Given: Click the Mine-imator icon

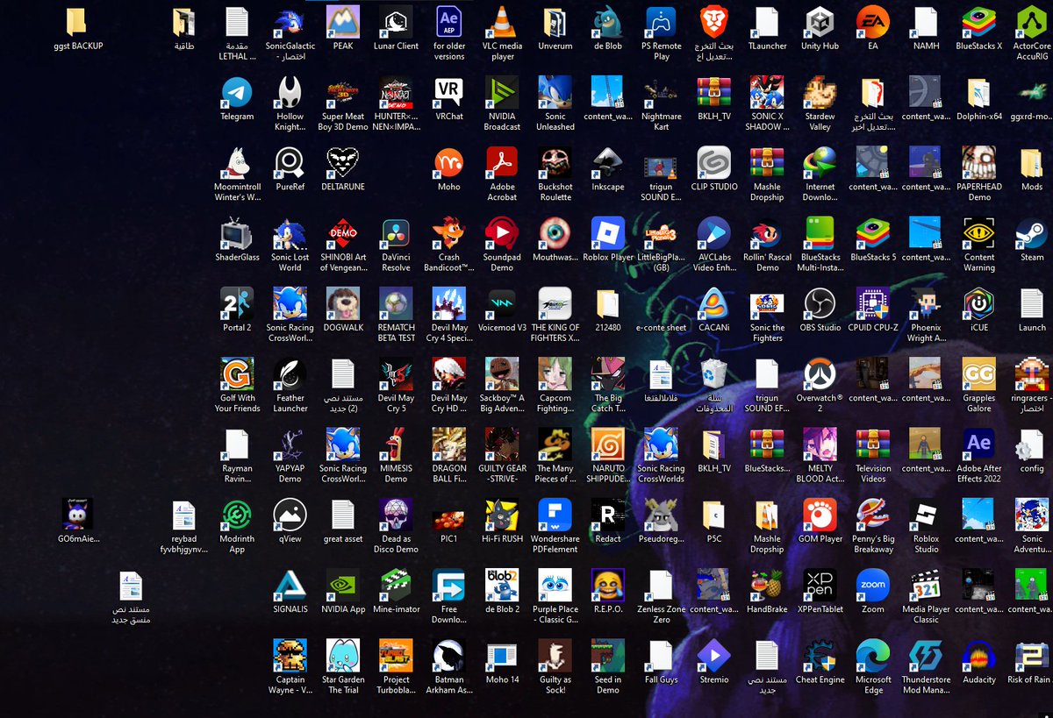Looking at the screenshot, I should pyautogui.click(x=396, y=585).
